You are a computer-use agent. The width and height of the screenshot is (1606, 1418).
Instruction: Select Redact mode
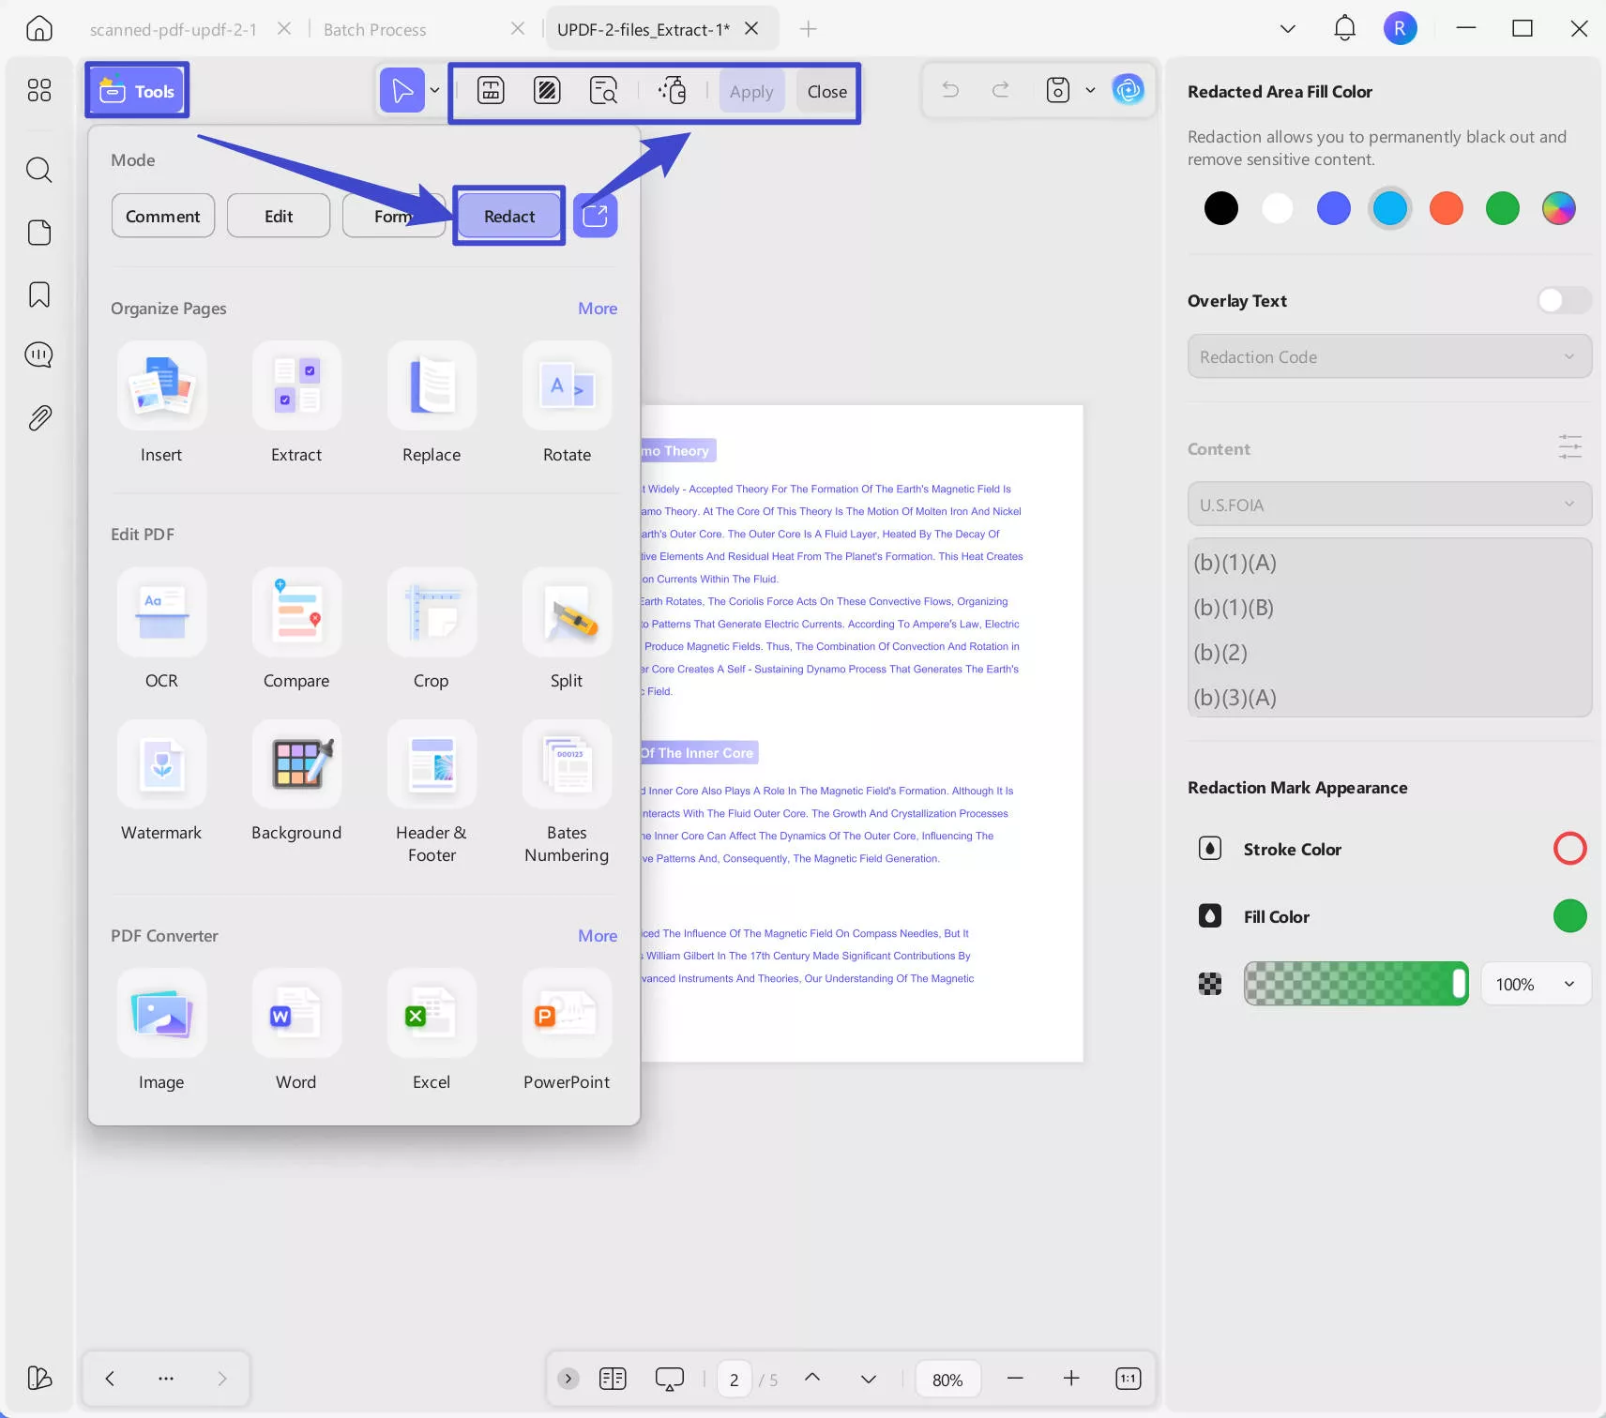(509, 216)
